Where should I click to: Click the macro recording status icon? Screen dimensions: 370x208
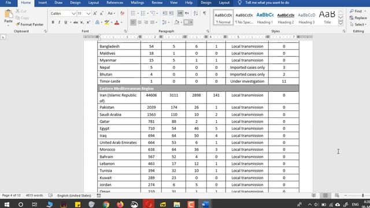click(99, 195)
